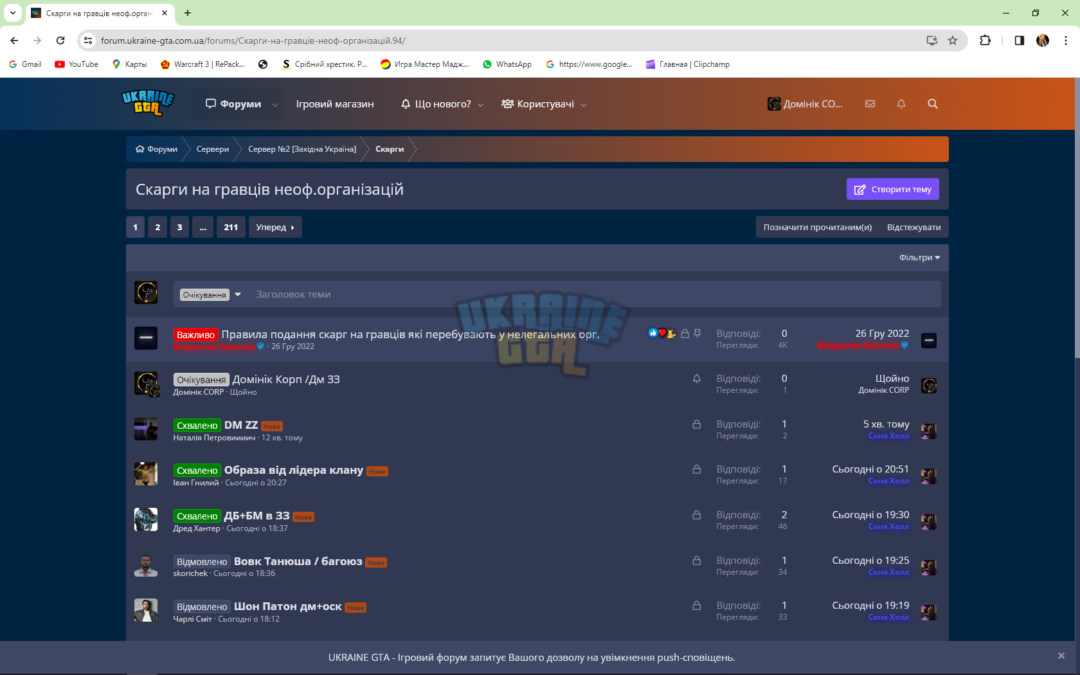Open Чарлі Сміт avatar thumbnail
1080x675 pixels.
click(146, 610)
